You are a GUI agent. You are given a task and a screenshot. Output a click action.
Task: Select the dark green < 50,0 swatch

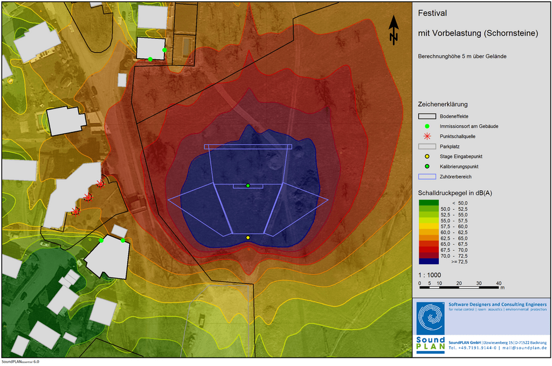click(x=429, y=202)
